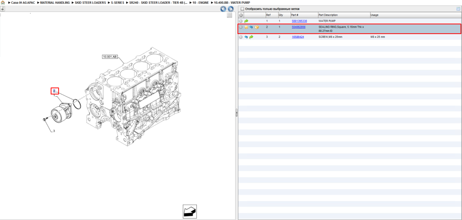Open the SR240 - SKID STEER LOADER breadcrumb
The image size is (462, 220).
(x=158, y=2)
